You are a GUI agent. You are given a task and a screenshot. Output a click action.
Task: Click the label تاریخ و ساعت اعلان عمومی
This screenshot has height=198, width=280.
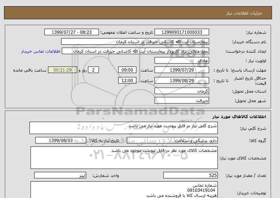[127, 32]
